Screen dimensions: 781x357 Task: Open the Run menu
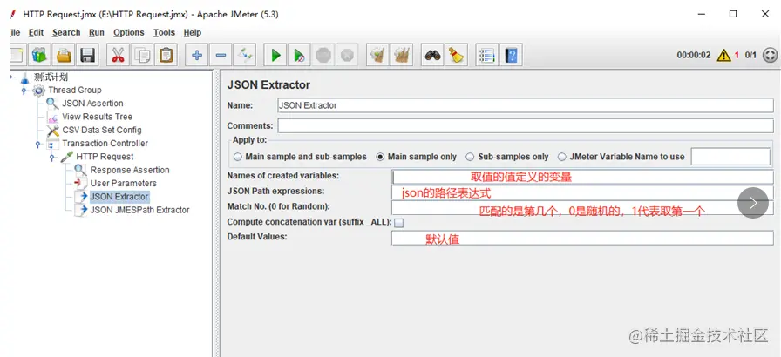(x=97, y=33)
